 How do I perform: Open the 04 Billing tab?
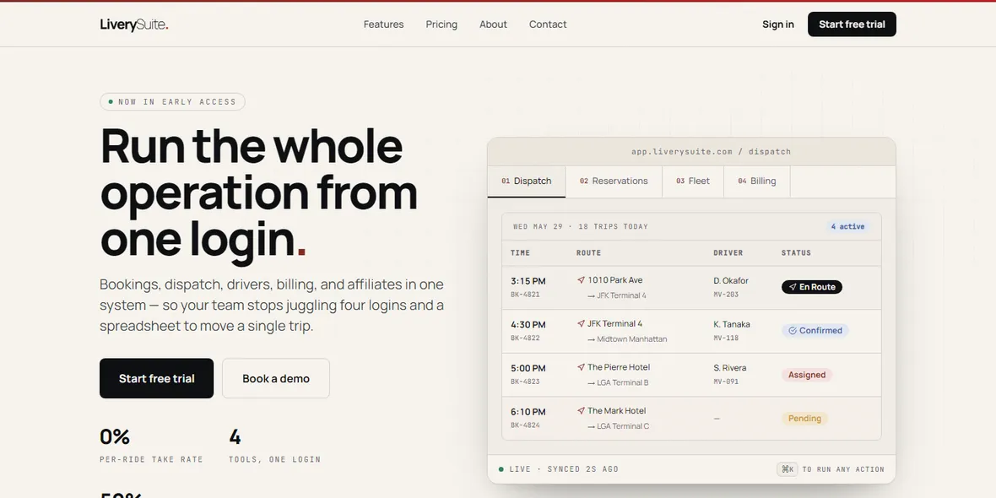(757, 181)
